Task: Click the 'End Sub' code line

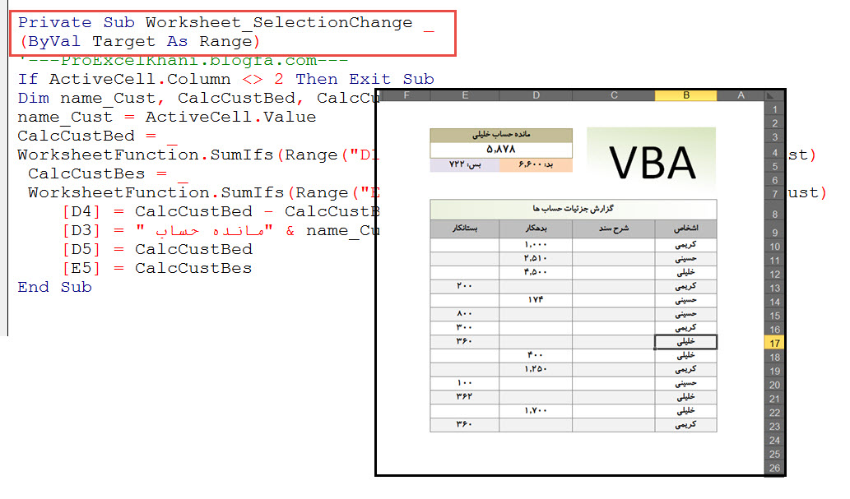Action: pyautogui.click(x=55, y=287)
